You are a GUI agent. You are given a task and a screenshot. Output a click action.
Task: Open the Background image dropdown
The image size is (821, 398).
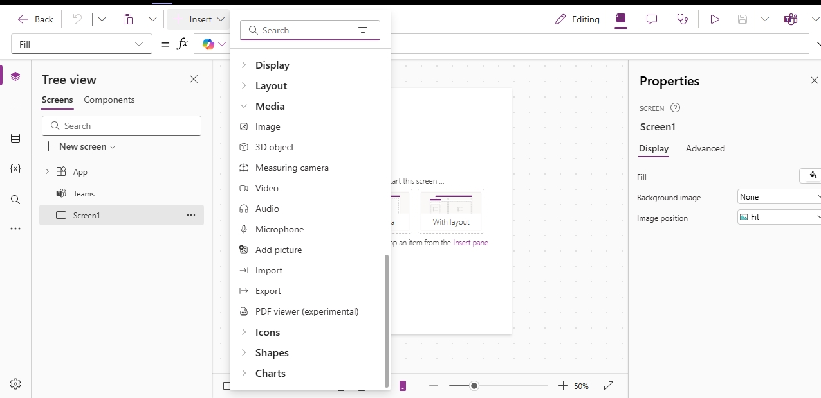(779, 197)
